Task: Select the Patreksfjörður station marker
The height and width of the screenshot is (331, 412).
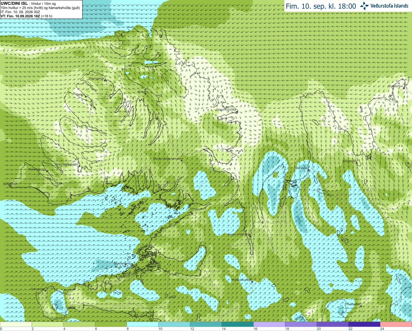Action: coord(47,171)
